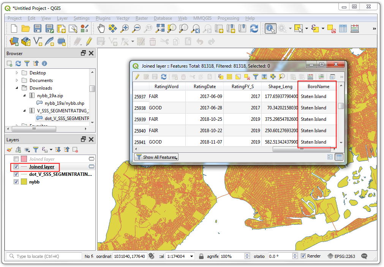
Task: Open the attribute table icon in toolbar
Action: coord(343,28)
